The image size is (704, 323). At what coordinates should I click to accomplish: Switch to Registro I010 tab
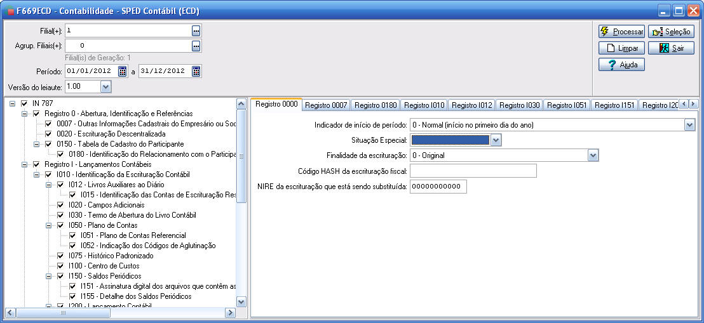pos(424,105)
